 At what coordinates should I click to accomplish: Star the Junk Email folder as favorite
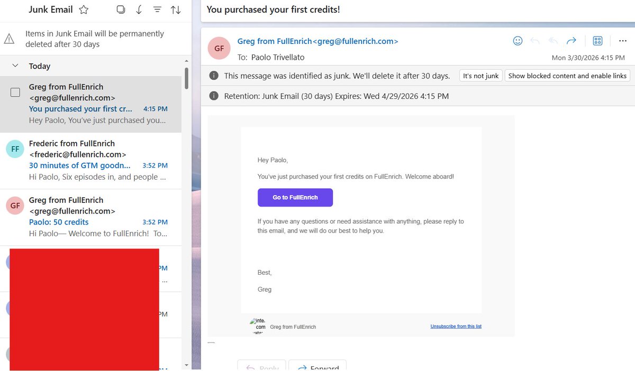pyautogui.click(x=84, y=10)
